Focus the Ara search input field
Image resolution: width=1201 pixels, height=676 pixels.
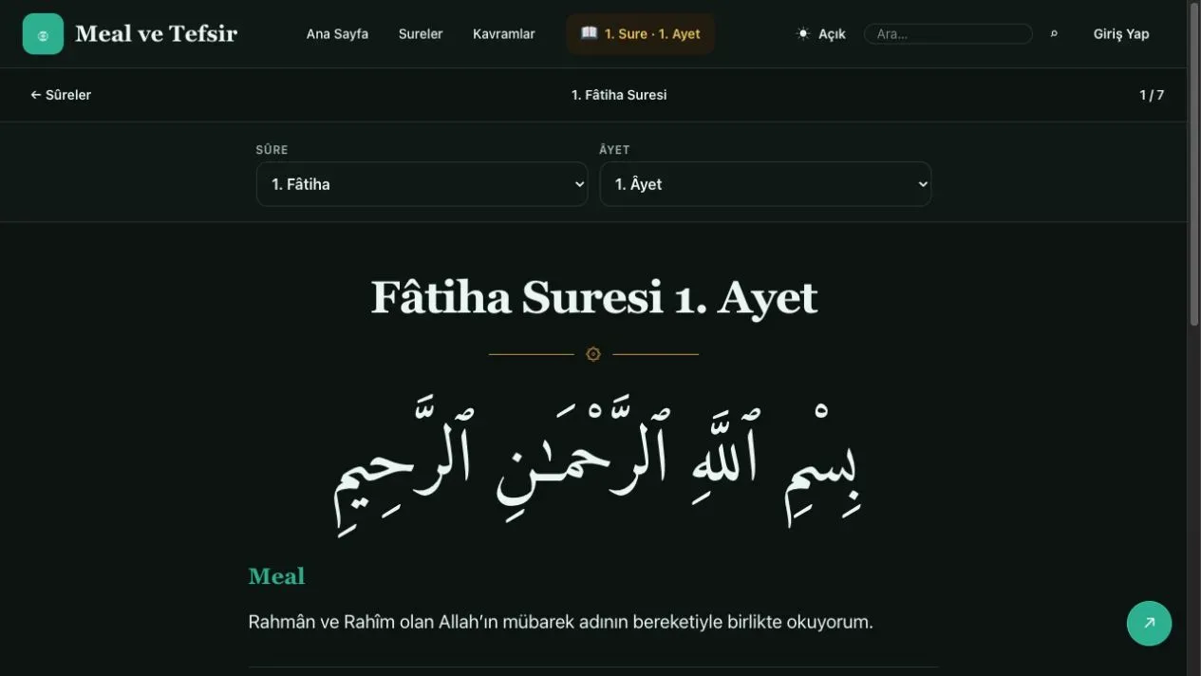(948, 34)
